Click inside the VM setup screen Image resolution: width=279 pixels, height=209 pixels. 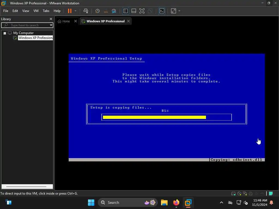pyautogui.click(x=167, y=107)
